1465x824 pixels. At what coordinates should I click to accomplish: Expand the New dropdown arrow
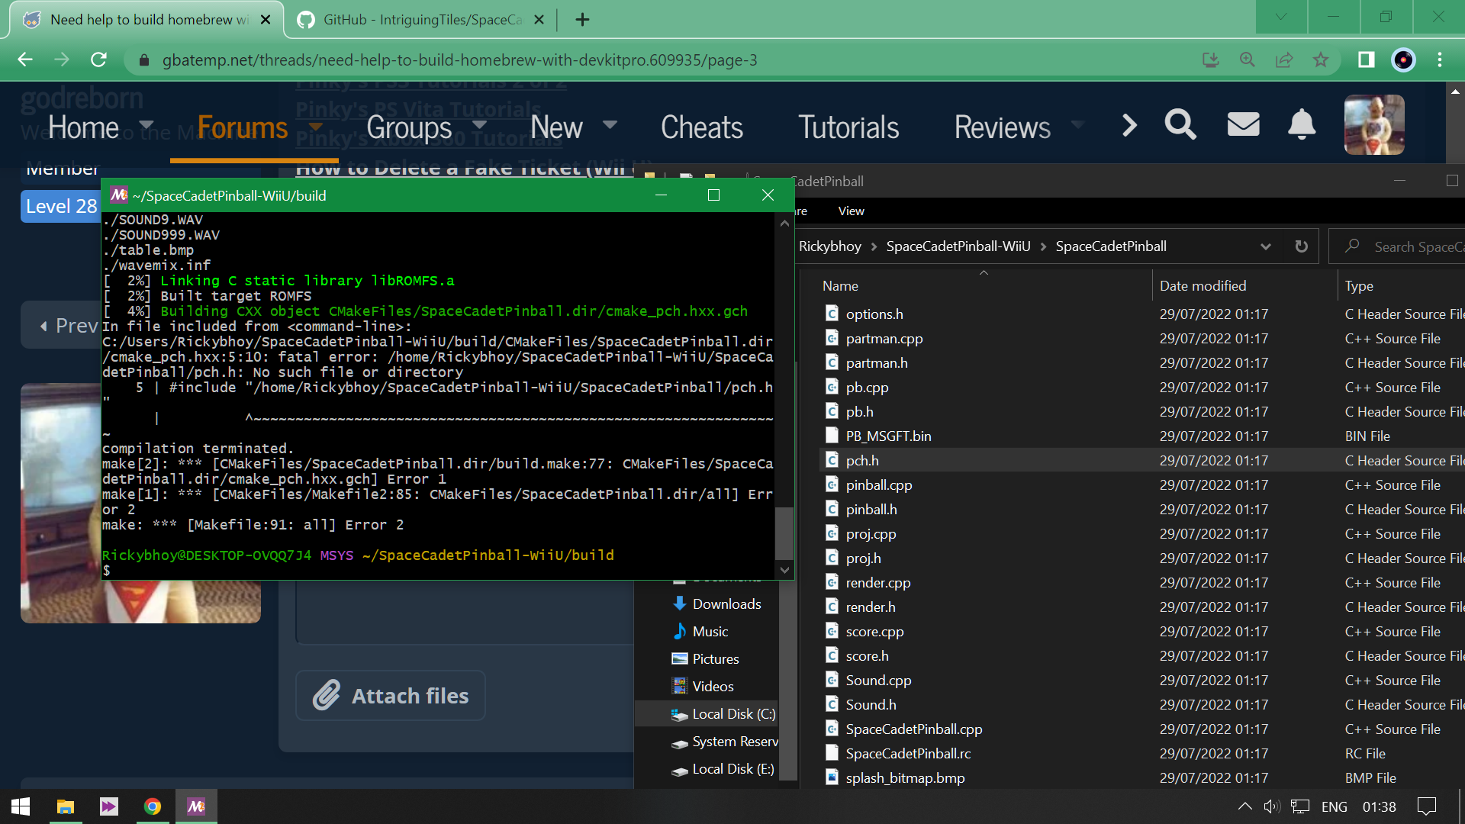(x=610, y=125)
